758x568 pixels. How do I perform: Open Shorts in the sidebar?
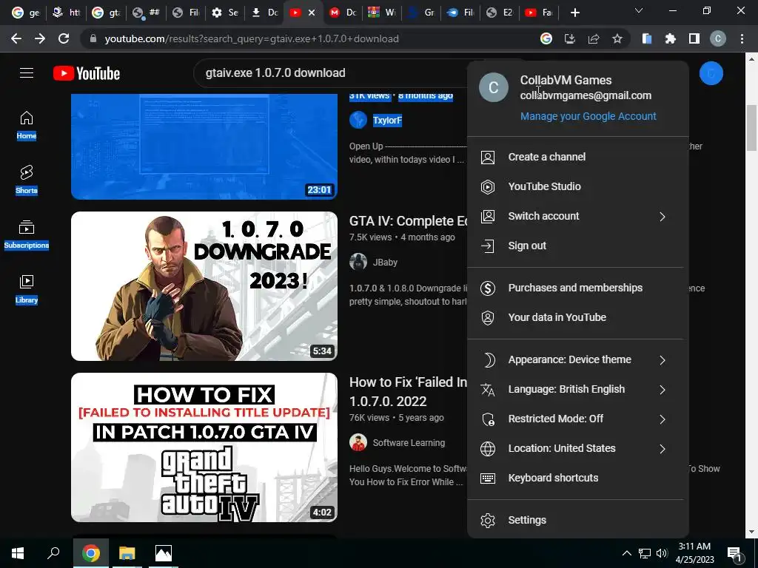[27, 180]
